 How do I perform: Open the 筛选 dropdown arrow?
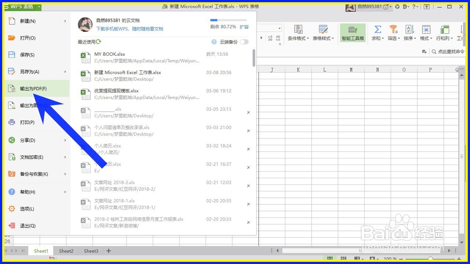pos(399,38)
